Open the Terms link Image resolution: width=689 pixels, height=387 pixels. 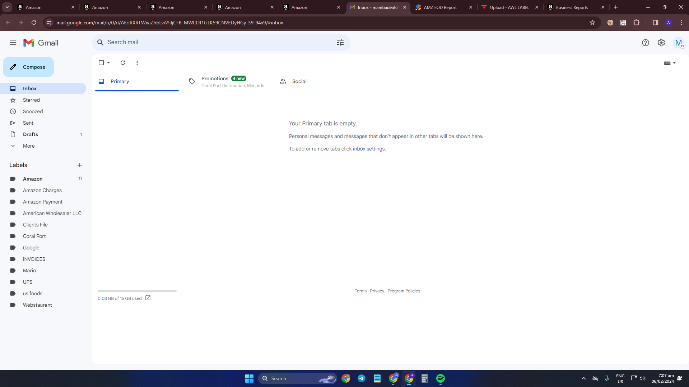360,291
